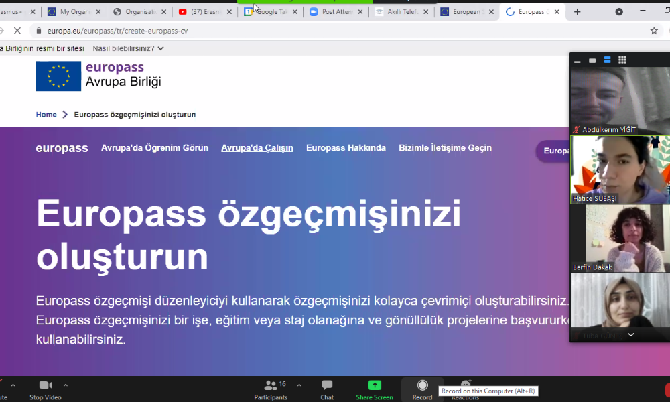Open 'Bizimle İletişime Geçin' link
Viewport: 670px width, 402px height.
446,148
